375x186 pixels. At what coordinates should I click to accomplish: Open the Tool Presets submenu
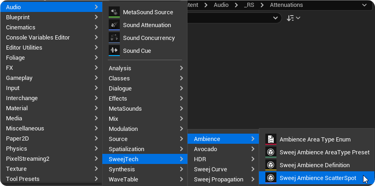click(52, 179)
